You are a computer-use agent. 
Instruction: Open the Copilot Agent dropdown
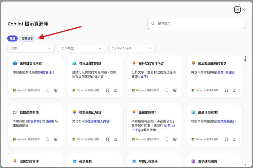pos(132,48)
